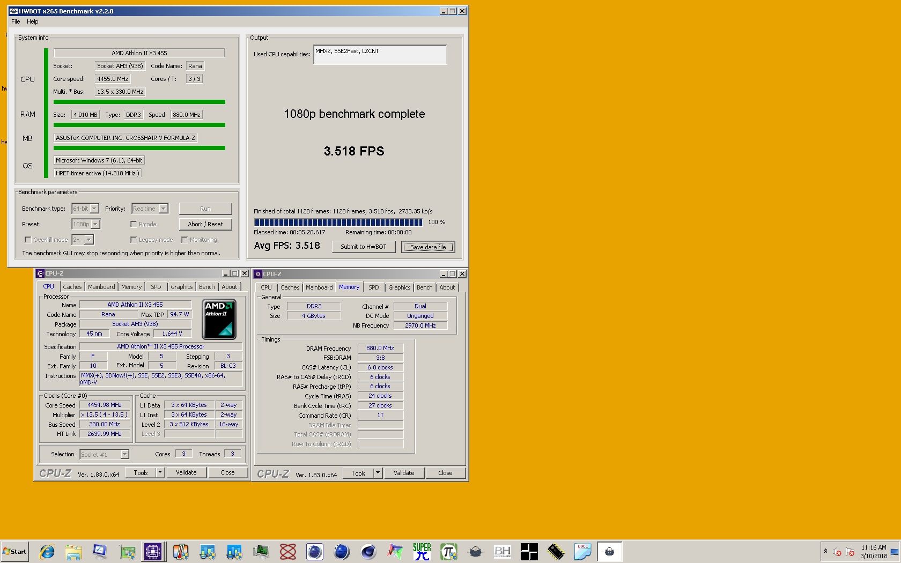The width and height of the screenshot is (901, 563).
Task: Open the green Pi icon with shield
Action: 449,551
